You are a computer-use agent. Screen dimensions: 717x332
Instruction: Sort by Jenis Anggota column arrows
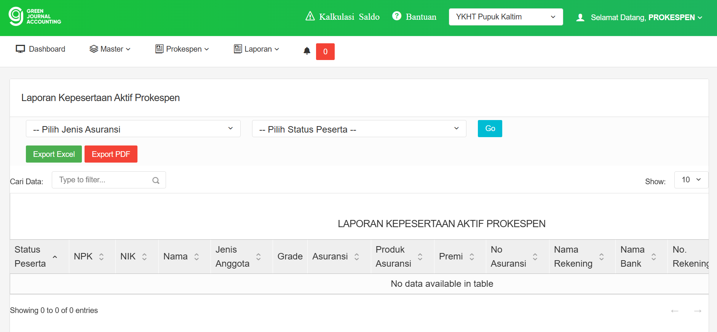[259, 257]
